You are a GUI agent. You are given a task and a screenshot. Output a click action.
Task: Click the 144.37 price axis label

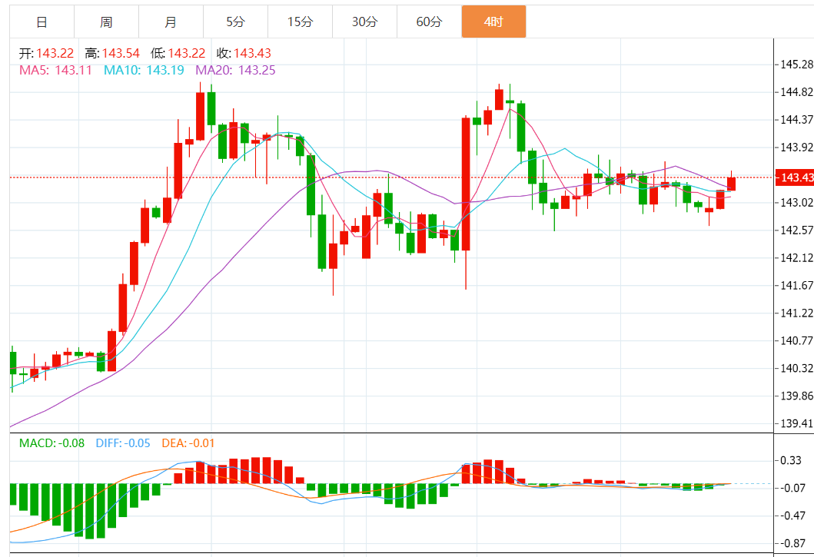(x=796, y=119)
